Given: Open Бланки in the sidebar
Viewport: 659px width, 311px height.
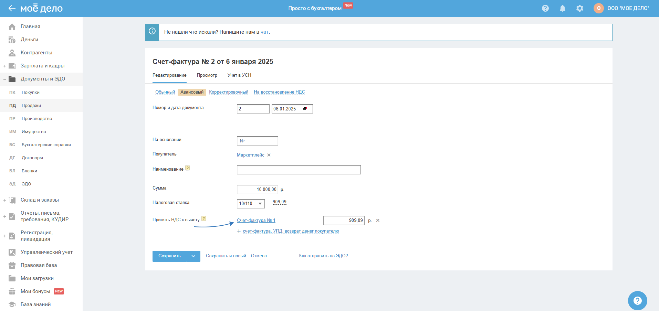Looking at the screenshot, I should [29, 171].
